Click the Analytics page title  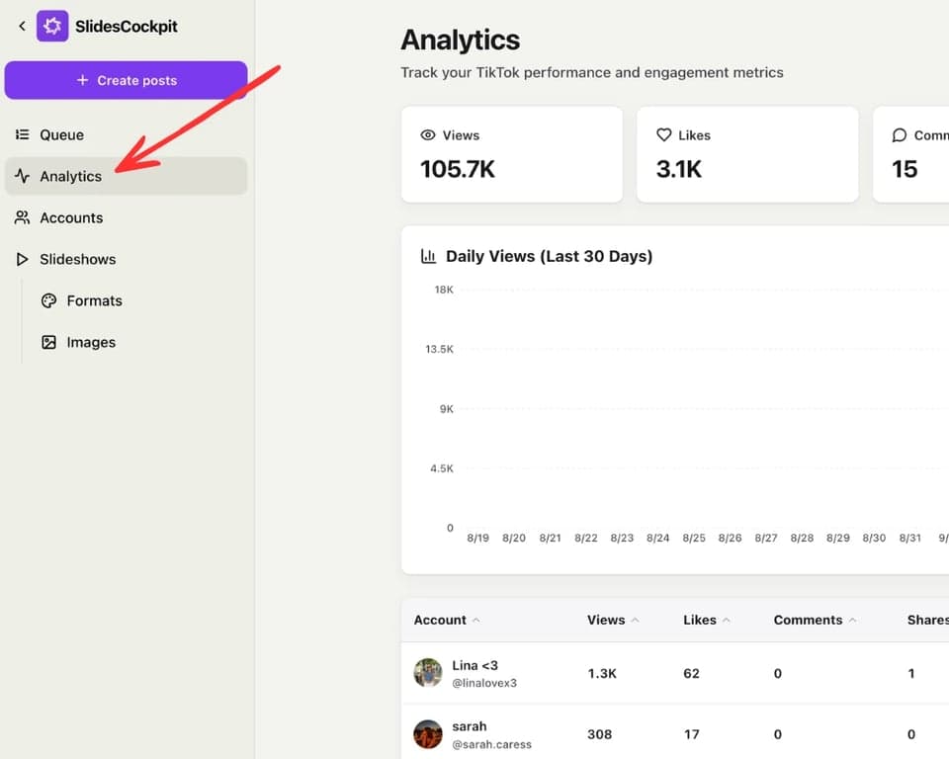460,40
